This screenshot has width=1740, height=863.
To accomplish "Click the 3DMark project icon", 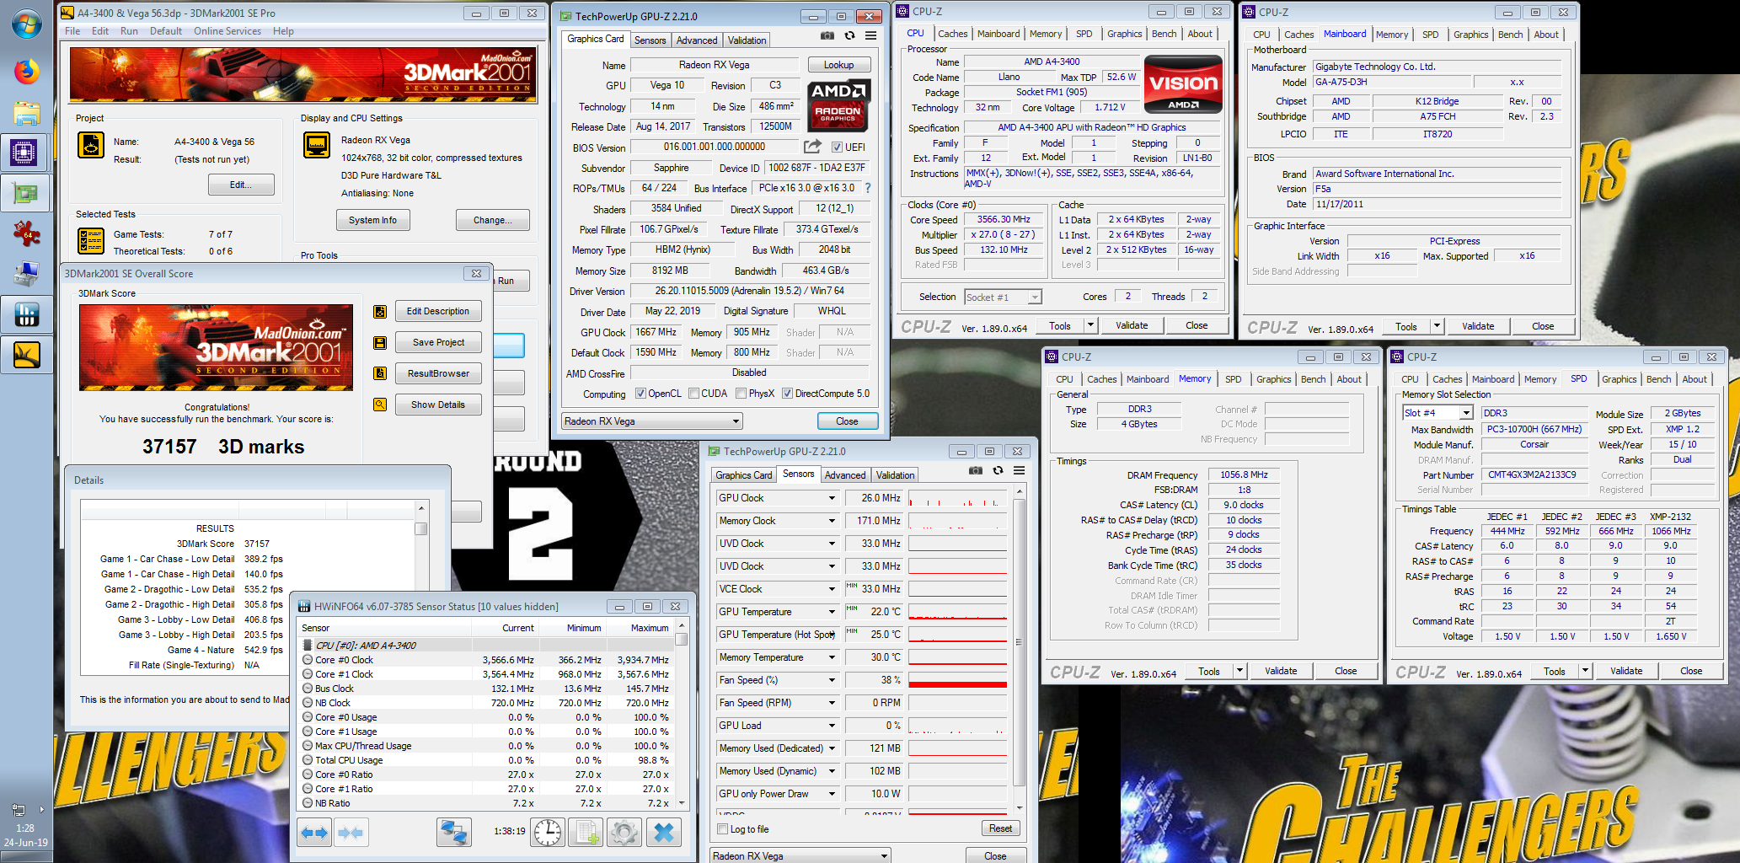I will pos(91,146).
